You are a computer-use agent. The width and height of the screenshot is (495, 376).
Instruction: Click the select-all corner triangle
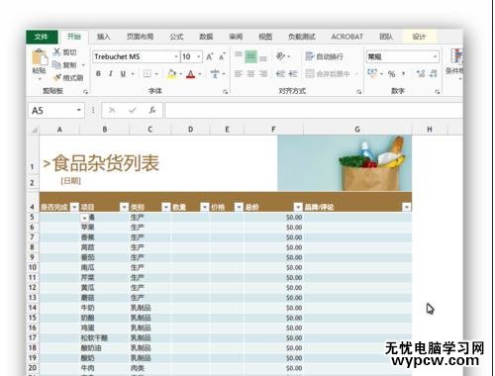tap(34, 130)
